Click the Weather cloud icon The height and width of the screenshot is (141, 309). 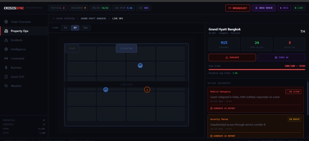tap(6, 86)
